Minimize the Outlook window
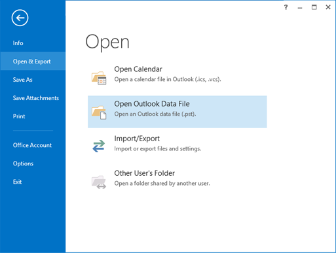 (x=300, y=8)
